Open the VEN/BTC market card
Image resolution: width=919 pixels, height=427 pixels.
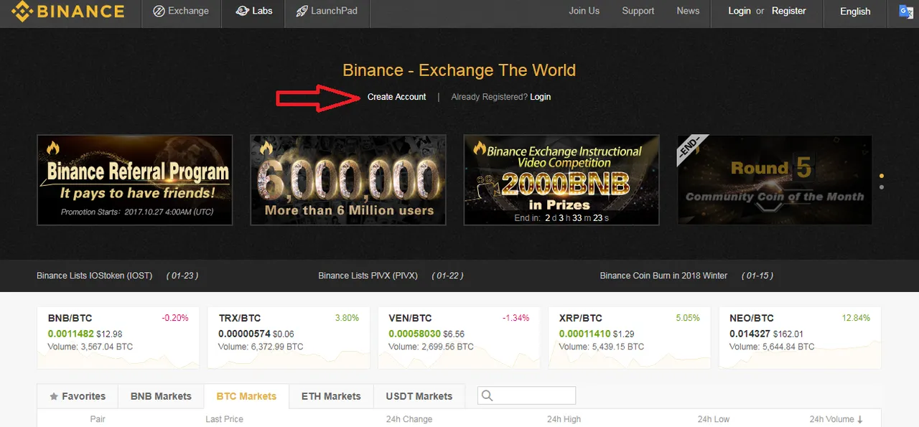(459, 337)
